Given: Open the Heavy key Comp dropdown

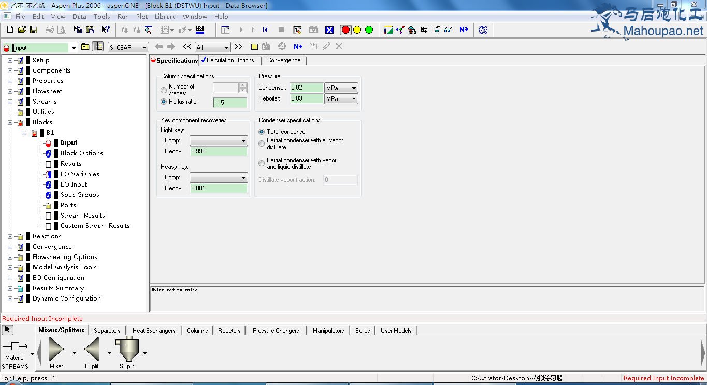Looking at the screenshot, I should coord(243,178).
